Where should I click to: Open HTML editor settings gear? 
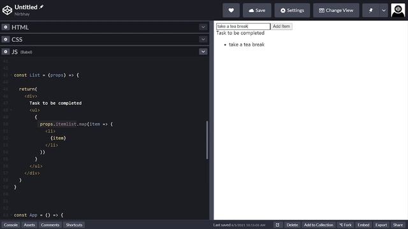(x=6, y=27)
